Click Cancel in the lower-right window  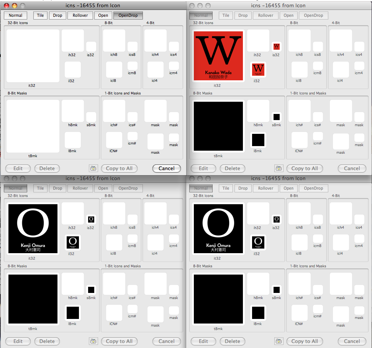coord(352,341)
